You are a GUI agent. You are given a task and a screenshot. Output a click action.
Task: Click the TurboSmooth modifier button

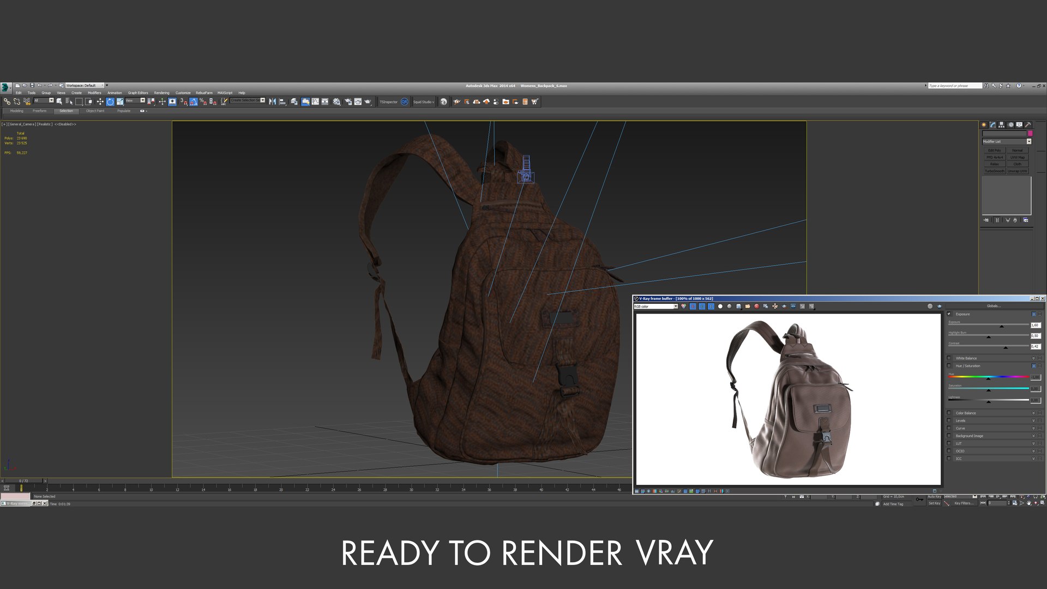995,171
